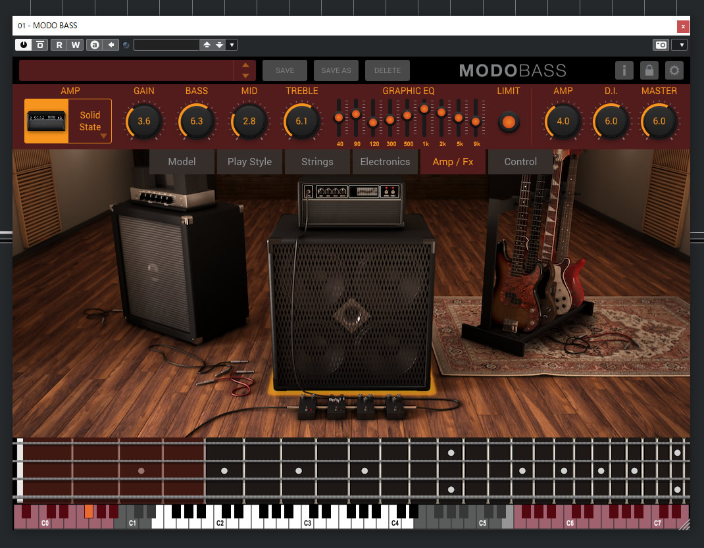Image resolution: width=704 pixels, height=548 pixels.
Task: Click the MASTER knob showing 6.0
Action: click(x=659, y=121)
